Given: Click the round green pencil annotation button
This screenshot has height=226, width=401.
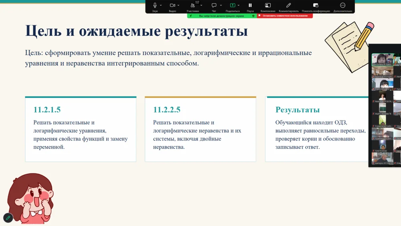Looking at the screenshot, I should point(8,218).
